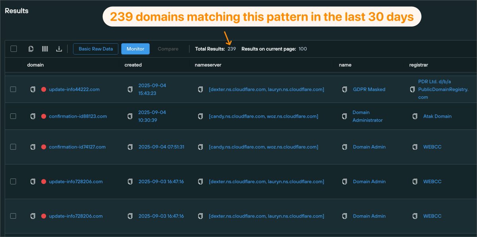477x237 pixels.
Task: Open the Basic Raw Data view
Action: pos(95,49)
